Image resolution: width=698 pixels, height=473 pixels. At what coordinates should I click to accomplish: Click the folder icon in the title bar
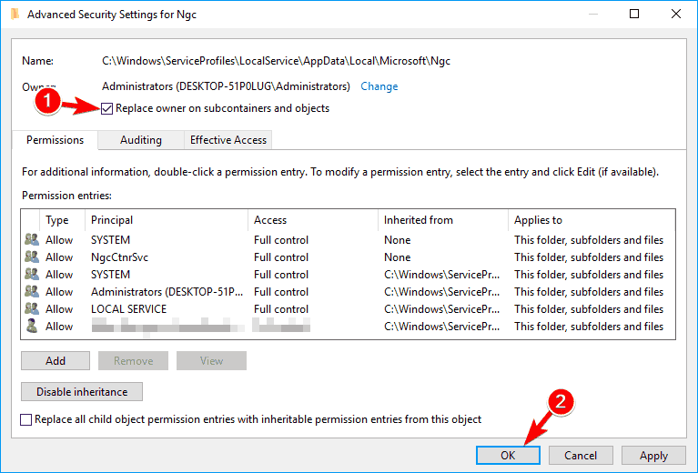(x=15, y=15)
